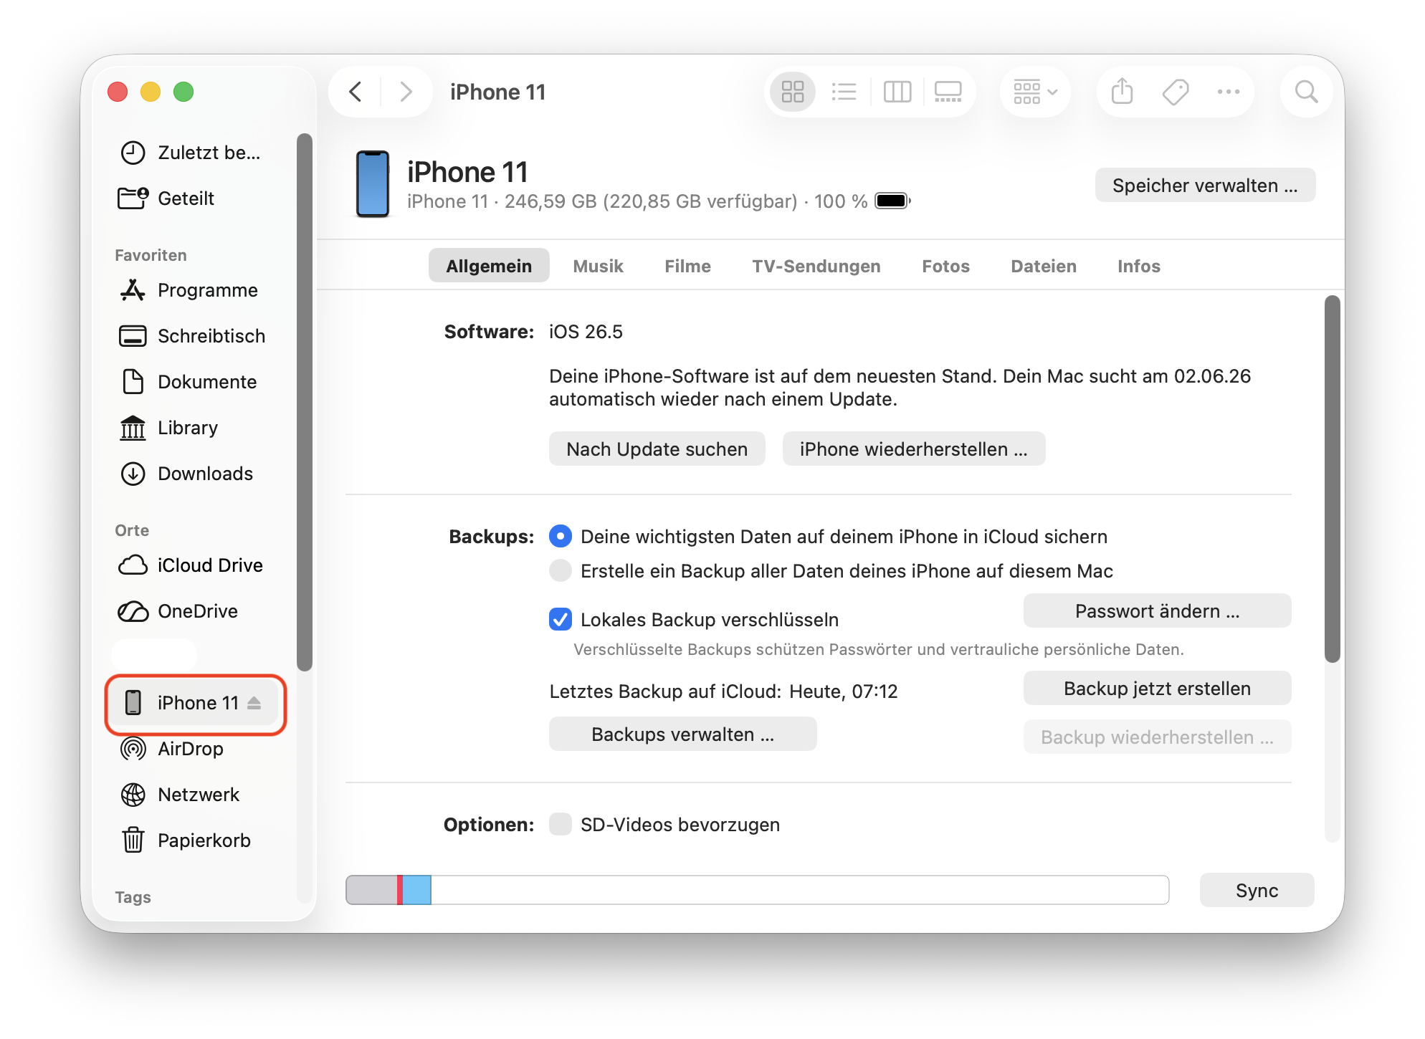Click the Tags section header

pos(133,897)
